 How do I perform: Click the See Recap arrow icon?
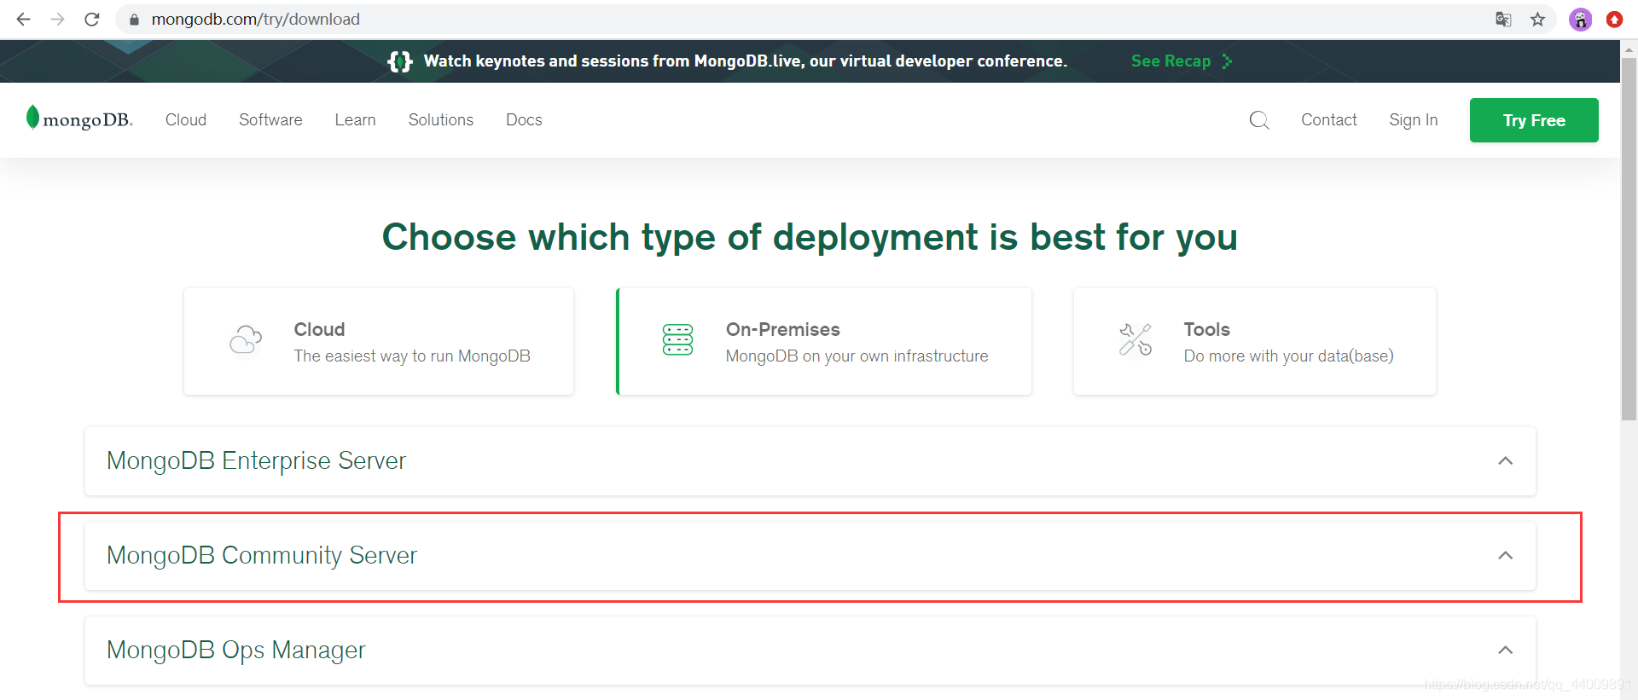(1227, 61)
